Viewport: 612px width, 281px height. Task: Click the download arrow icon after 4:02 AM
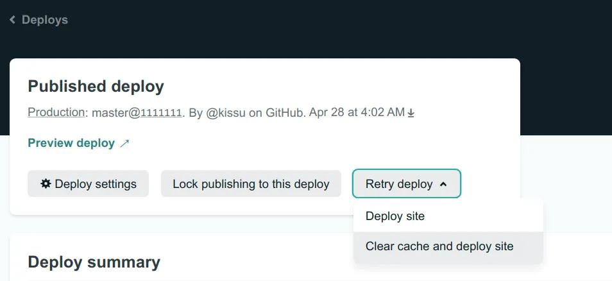(x=411, y=113)
